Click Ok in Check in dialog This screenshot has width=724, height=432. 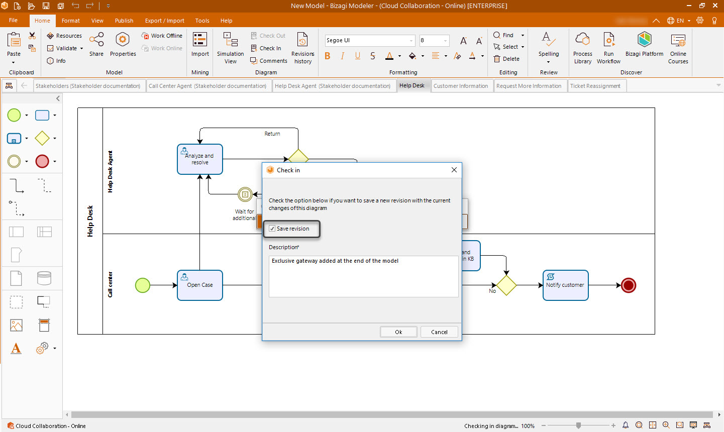click(x=398, y=332)
